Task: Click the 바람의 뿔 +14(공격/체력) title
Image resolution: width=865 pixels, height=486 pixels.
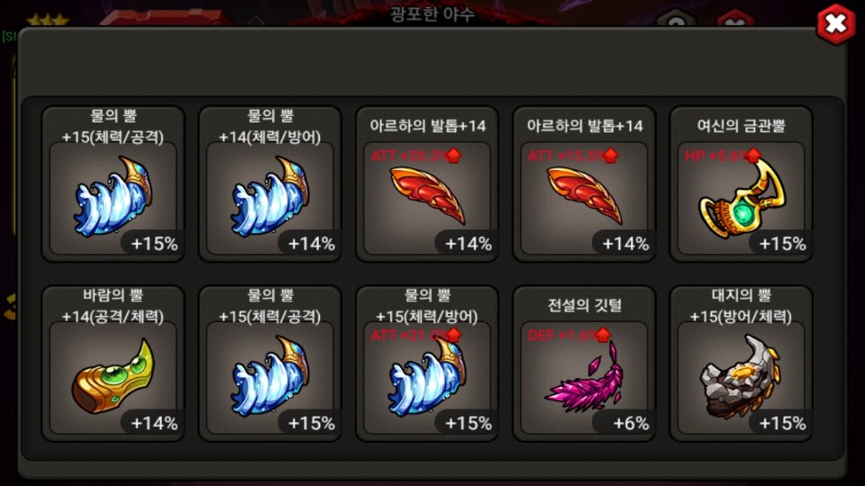Action: [114, 306]
